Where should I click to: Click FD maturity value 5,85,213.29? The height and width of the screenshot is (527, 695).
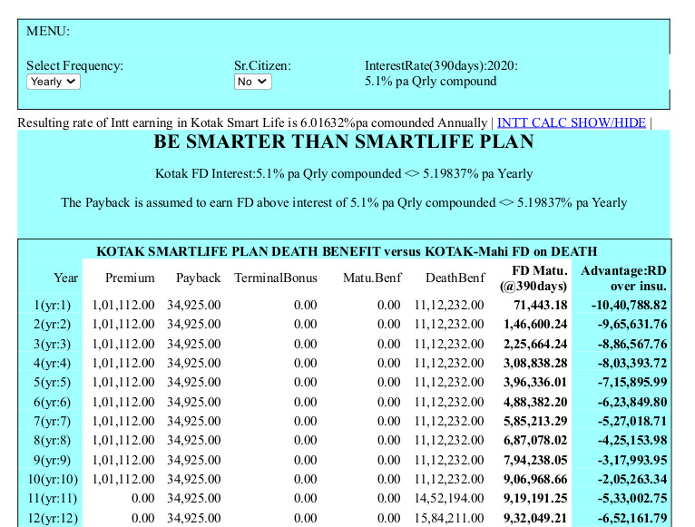[535, 422]
